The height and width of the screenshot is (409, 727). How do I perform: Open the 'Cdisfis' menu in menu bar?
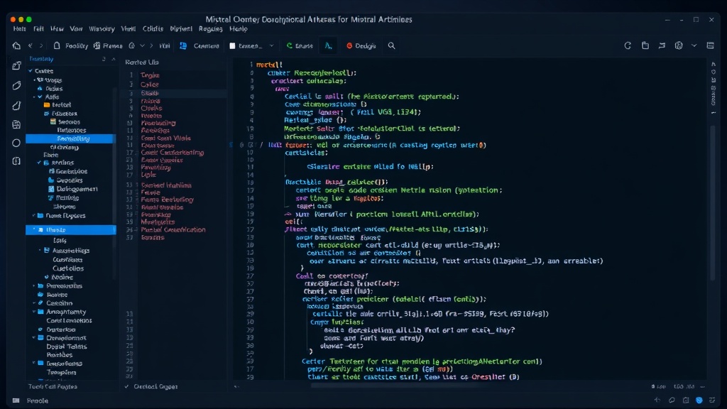click(153, 28)
